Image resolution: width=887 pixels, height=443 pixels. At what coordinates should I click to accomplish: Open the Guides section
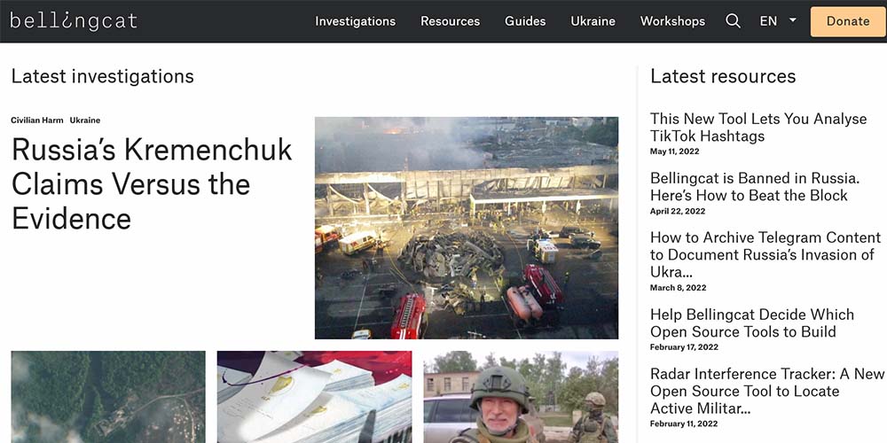click(x=525, y=21)
